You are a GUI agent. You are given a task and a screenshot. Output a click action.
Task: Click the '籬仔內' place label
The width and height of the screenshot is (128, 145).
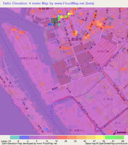pyautogui.click(x=123, y=42)
